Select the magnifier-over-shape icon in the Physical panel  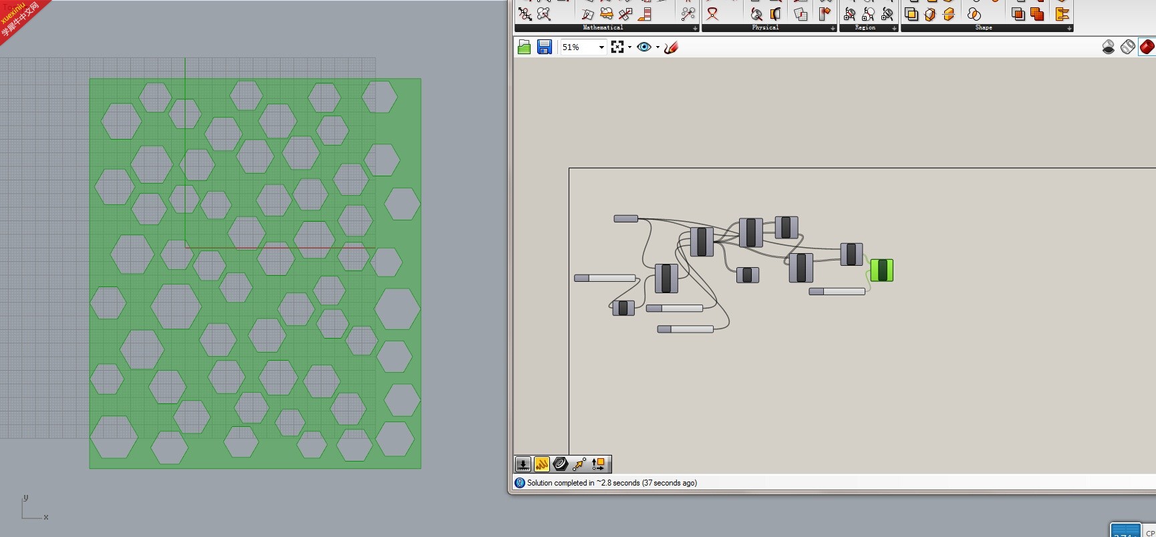tap(756, 14)
